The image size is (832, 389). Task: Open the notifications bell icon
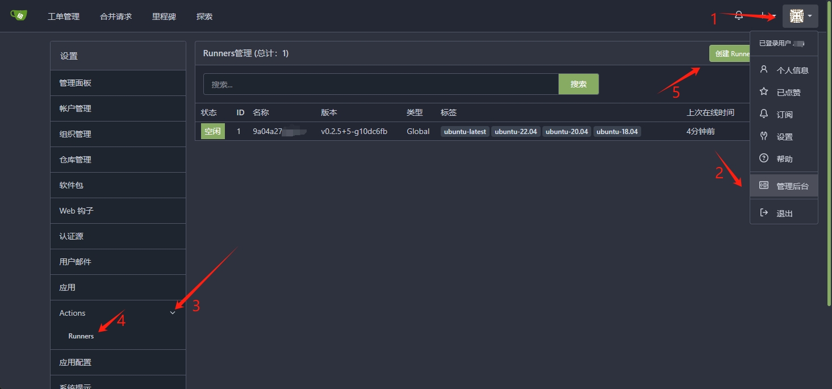pyautogui.click(x=738, y=16)
